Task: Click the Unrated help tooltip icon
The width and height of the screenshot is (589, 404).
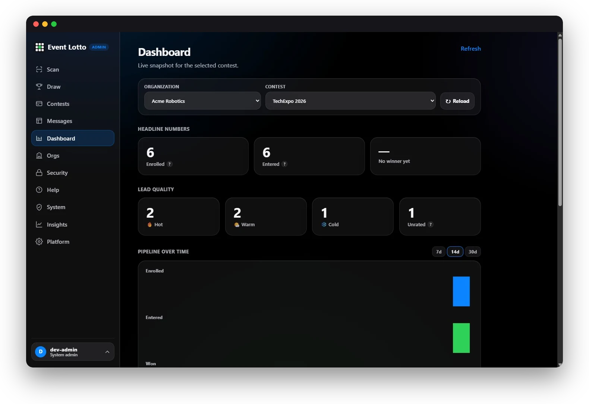Action: pyautogui.click(x=431, y=224)
